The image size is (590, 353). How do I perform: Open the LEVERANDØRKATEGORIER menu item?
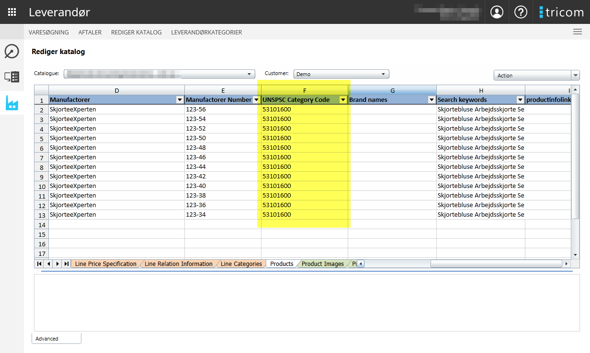[206, 33]
